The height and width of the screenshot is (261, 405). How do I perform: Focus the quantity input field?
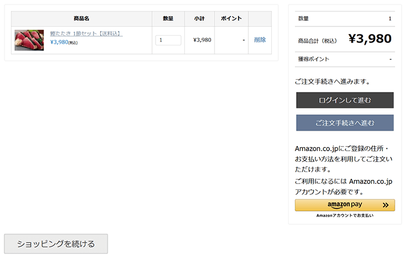168,40
